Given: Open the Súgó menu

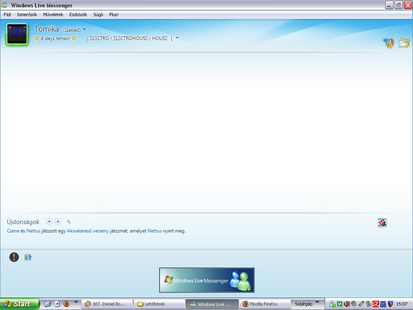Looking at the screenshot, I should [x=98, y=15].
